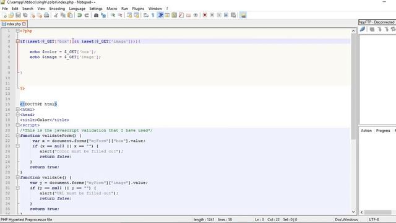Click the Action column header
Viewport: 396px width, 223px height.
click(x=366, y=131)
